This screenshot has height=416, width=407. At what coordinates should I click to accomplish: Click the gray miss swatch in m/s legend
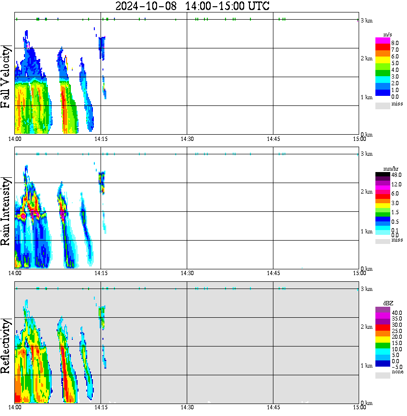tap(383, 106)
